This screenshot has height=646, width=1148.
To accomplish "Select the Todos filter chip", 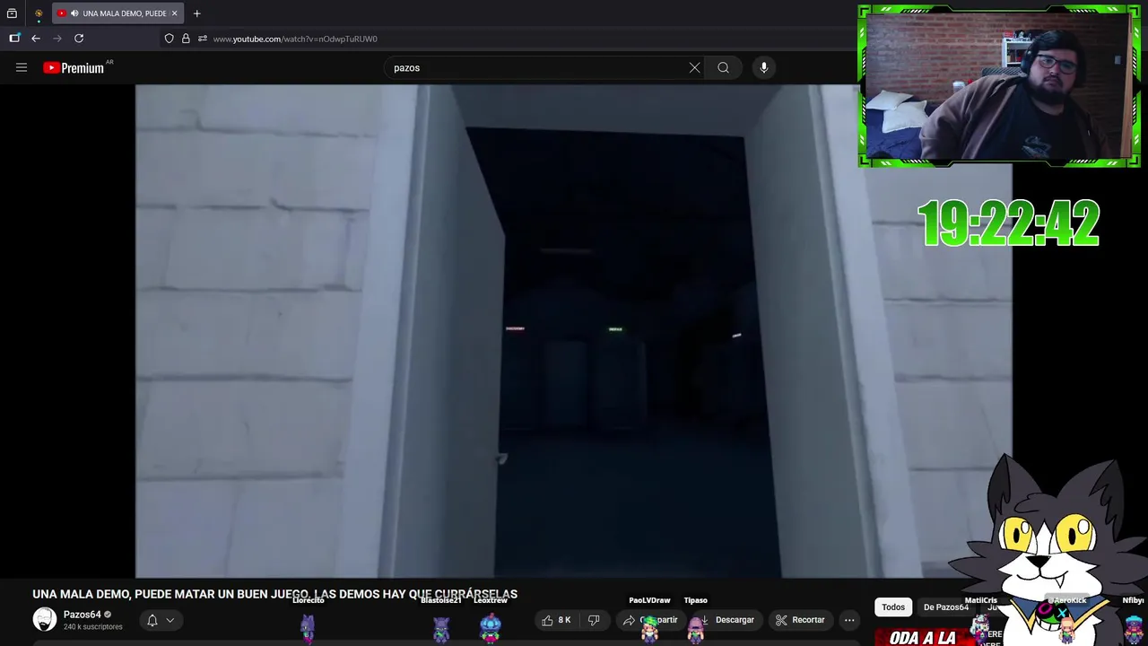I will point(893,607).
